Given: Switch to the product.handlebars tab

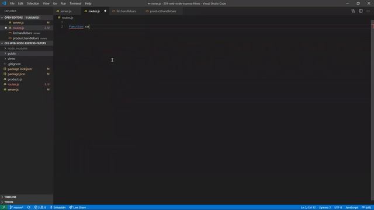Looking at the screenshot, I should pyautogui.click(x=163, y=11).
